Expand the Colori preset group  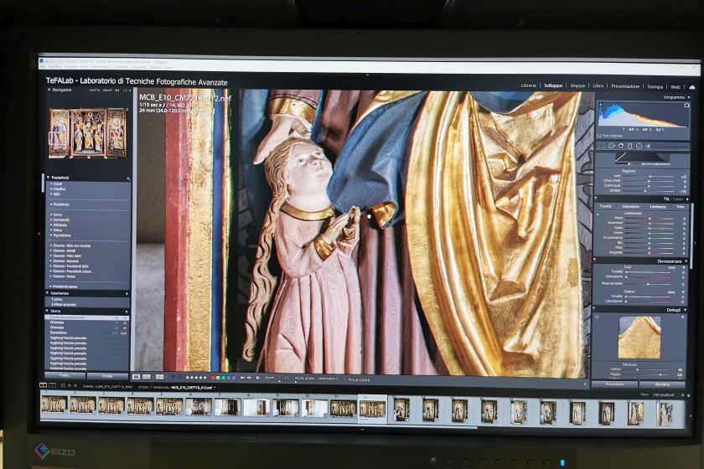(x=59, y=184)
